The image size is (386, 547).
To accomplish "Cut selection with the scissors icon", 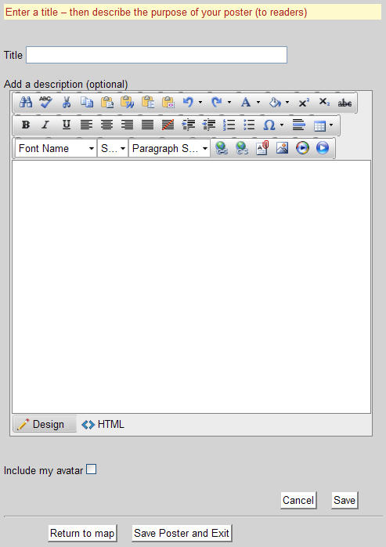I will (67, 103).
